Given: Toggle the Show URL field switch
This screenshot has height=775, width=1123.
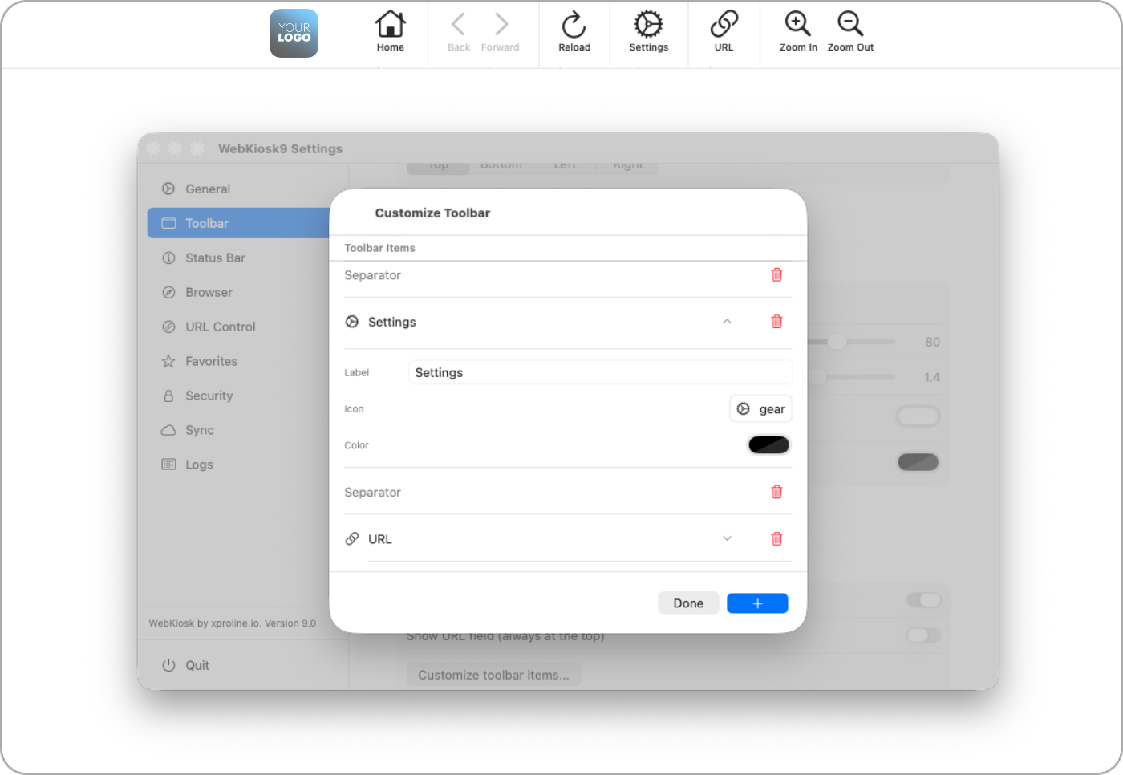Looking at the screenshot, I should pos(922,635).
